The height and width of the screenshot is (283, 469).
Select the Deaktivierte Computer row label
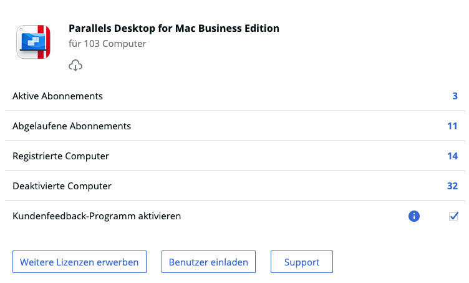pos(62,186)
